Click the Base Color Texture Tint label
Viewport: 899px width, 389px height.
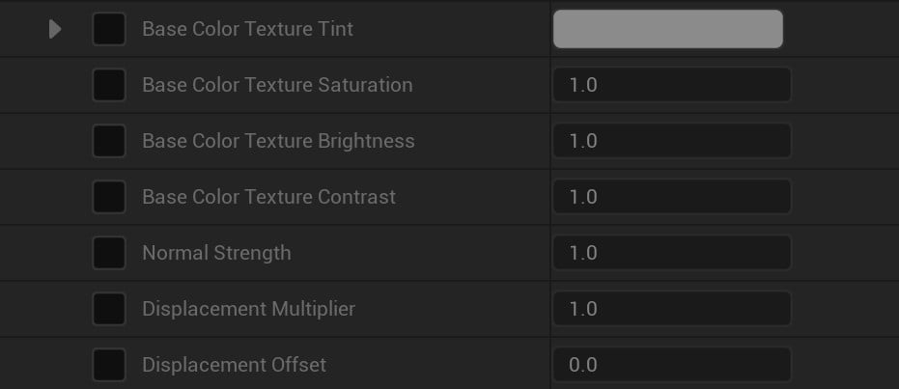[x=247, y=29]
